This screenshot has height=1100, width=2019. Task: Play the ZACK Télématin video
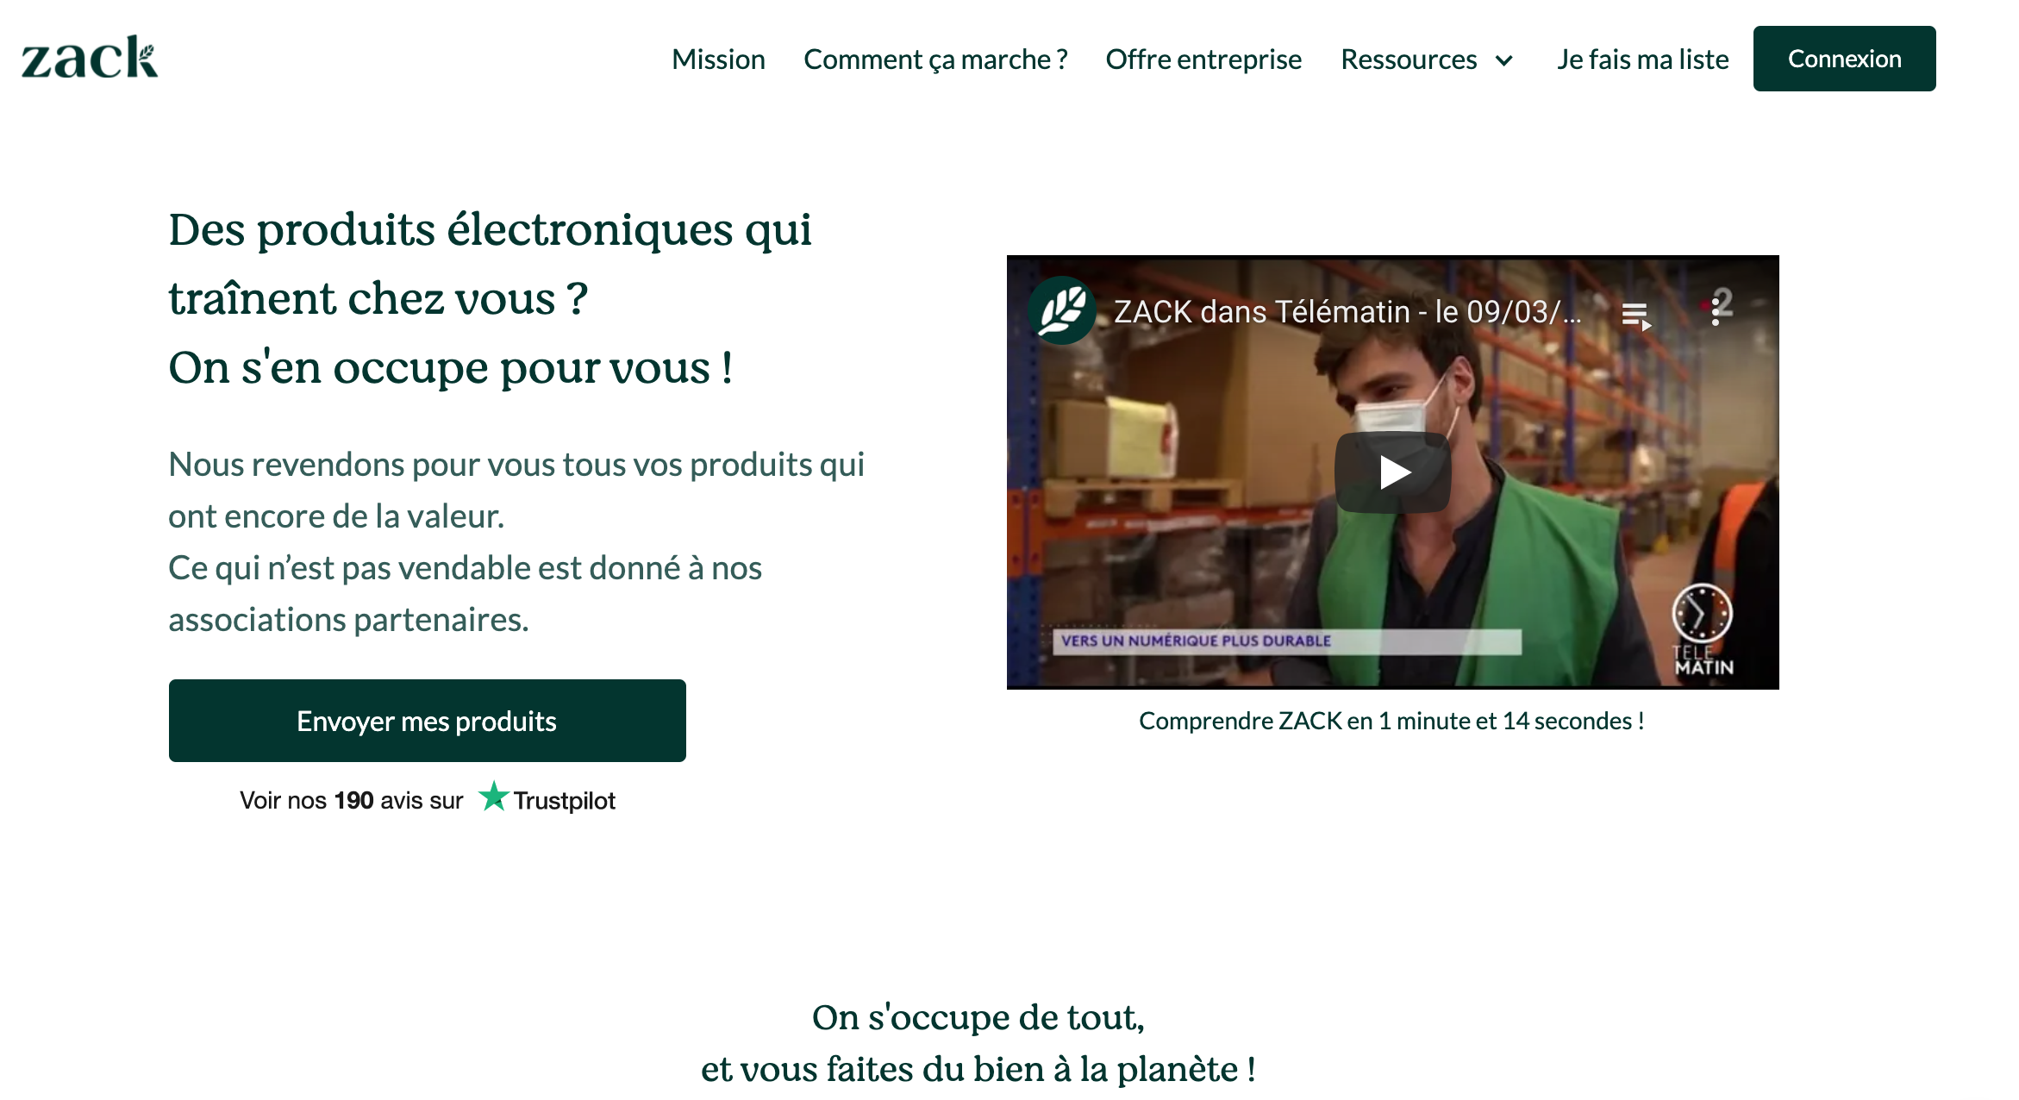pyautogui.click(x=1392, y=472)
